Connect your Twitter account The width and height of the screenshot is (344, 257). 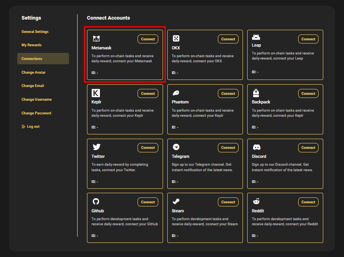pyautogui.click(x=148, y=148)
